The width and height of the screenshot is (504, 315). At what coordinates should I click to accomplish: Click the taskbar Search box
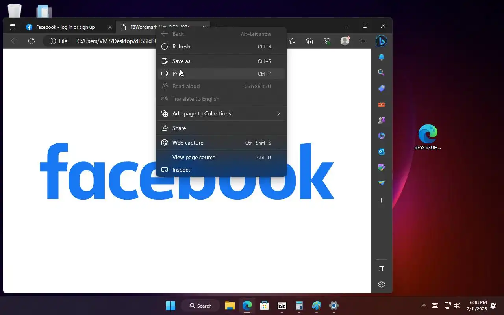click(x=200, y=306)
